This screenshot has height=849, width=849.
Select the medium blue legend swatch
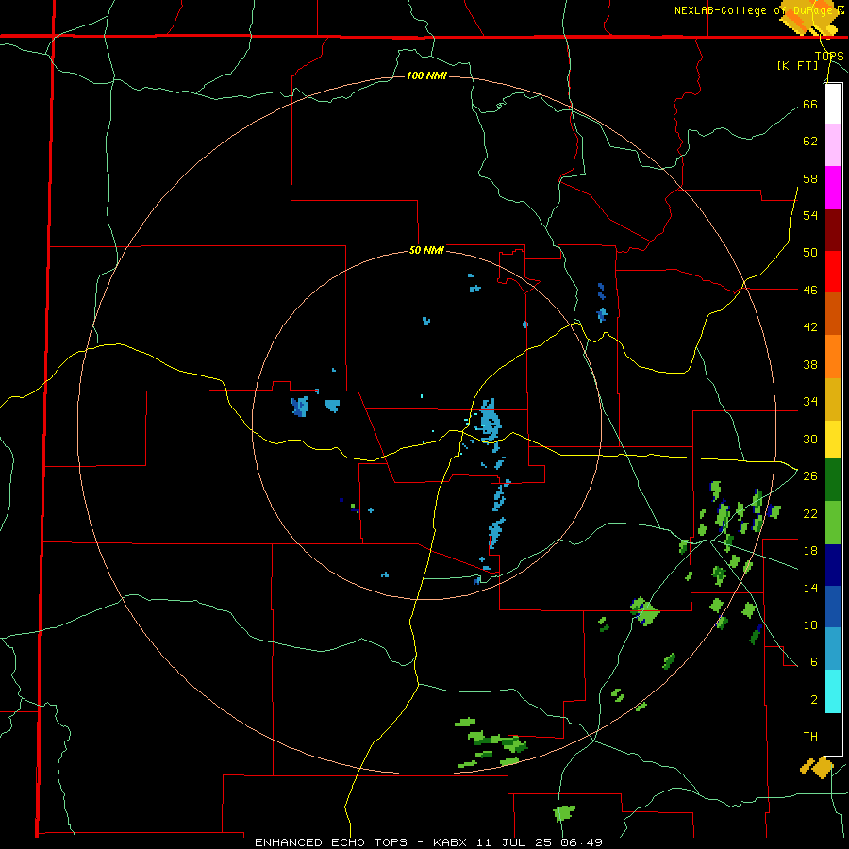pyautogui.click(x=833, y=607)
